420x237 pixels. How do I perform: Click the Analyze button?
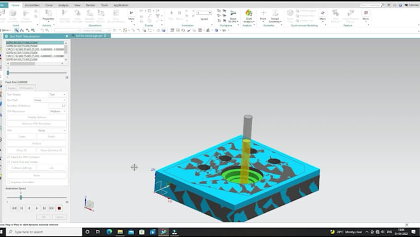(x=36, y=144)
